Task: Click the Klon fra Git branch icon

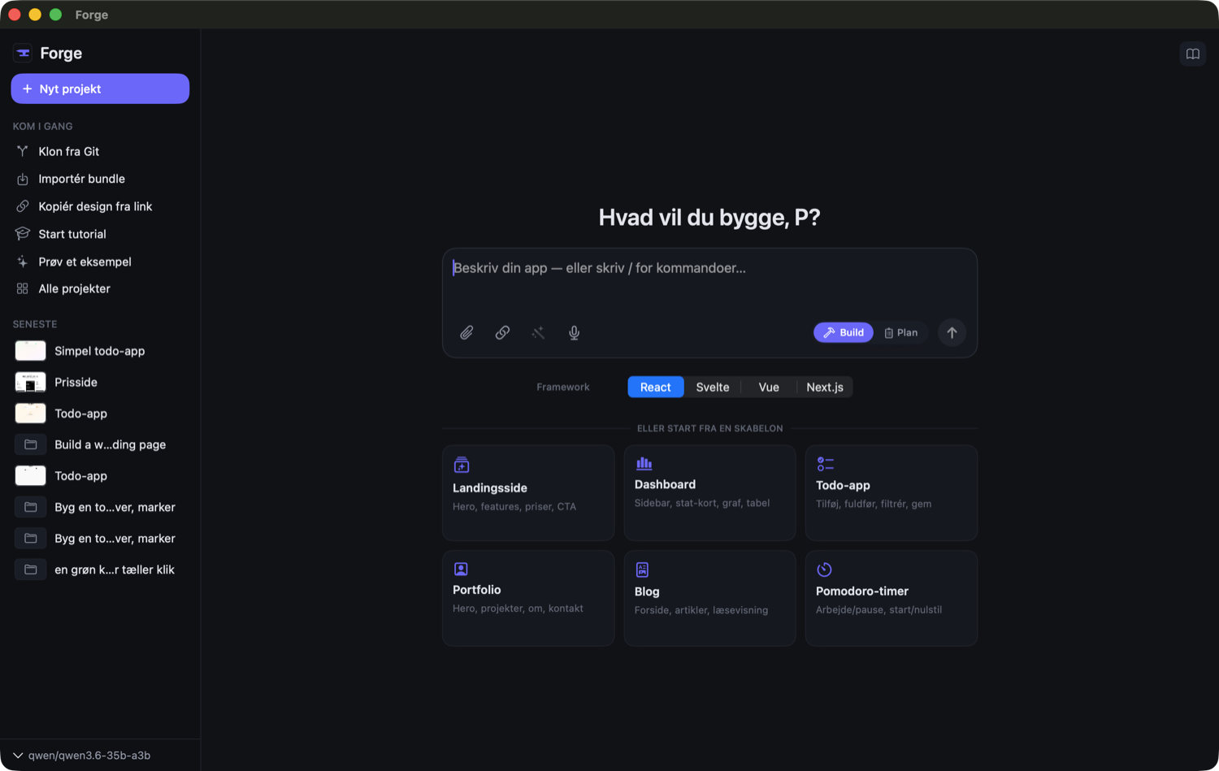Action: [22, 151]
